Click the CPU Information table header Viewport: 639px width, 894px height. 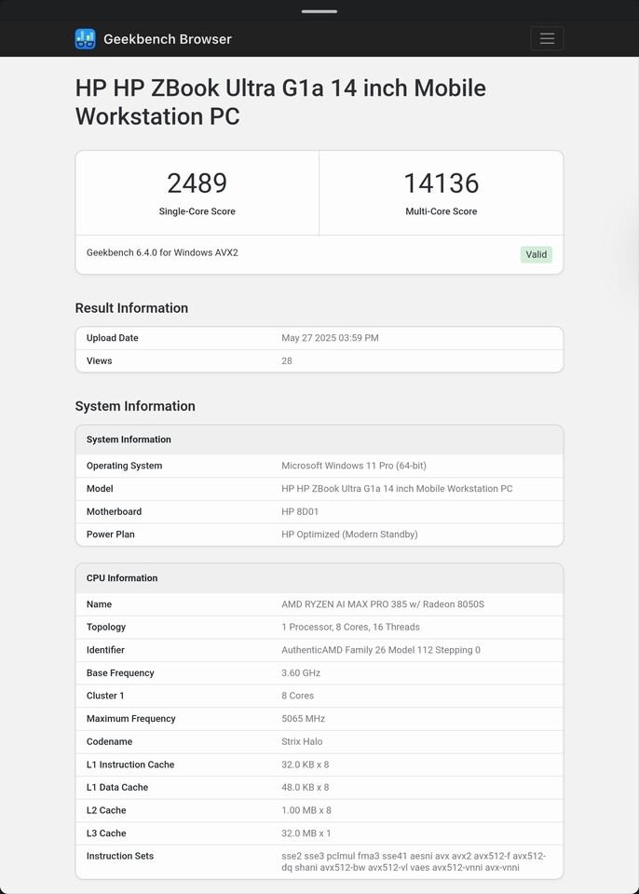319,578
